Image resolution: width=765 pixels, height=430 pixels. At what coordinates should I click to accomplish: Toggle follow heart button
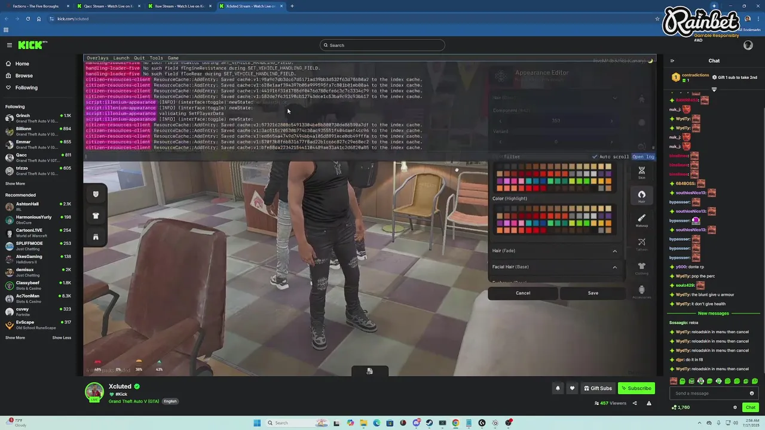click(x=572, y=388)
